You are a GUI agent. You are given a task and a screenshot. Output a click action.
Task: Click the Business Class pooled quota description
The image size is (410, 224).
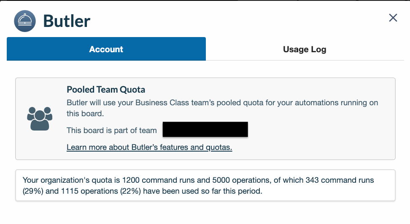pyautogui.click(x=222, y=108)
